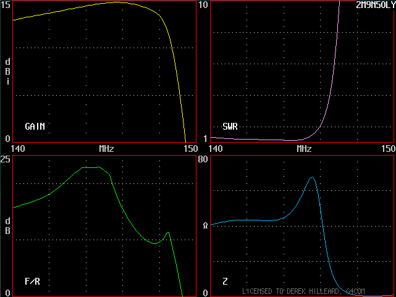Click the 15 top value of gain axis
The image size is (396, 297).
[x=6, y=5]
